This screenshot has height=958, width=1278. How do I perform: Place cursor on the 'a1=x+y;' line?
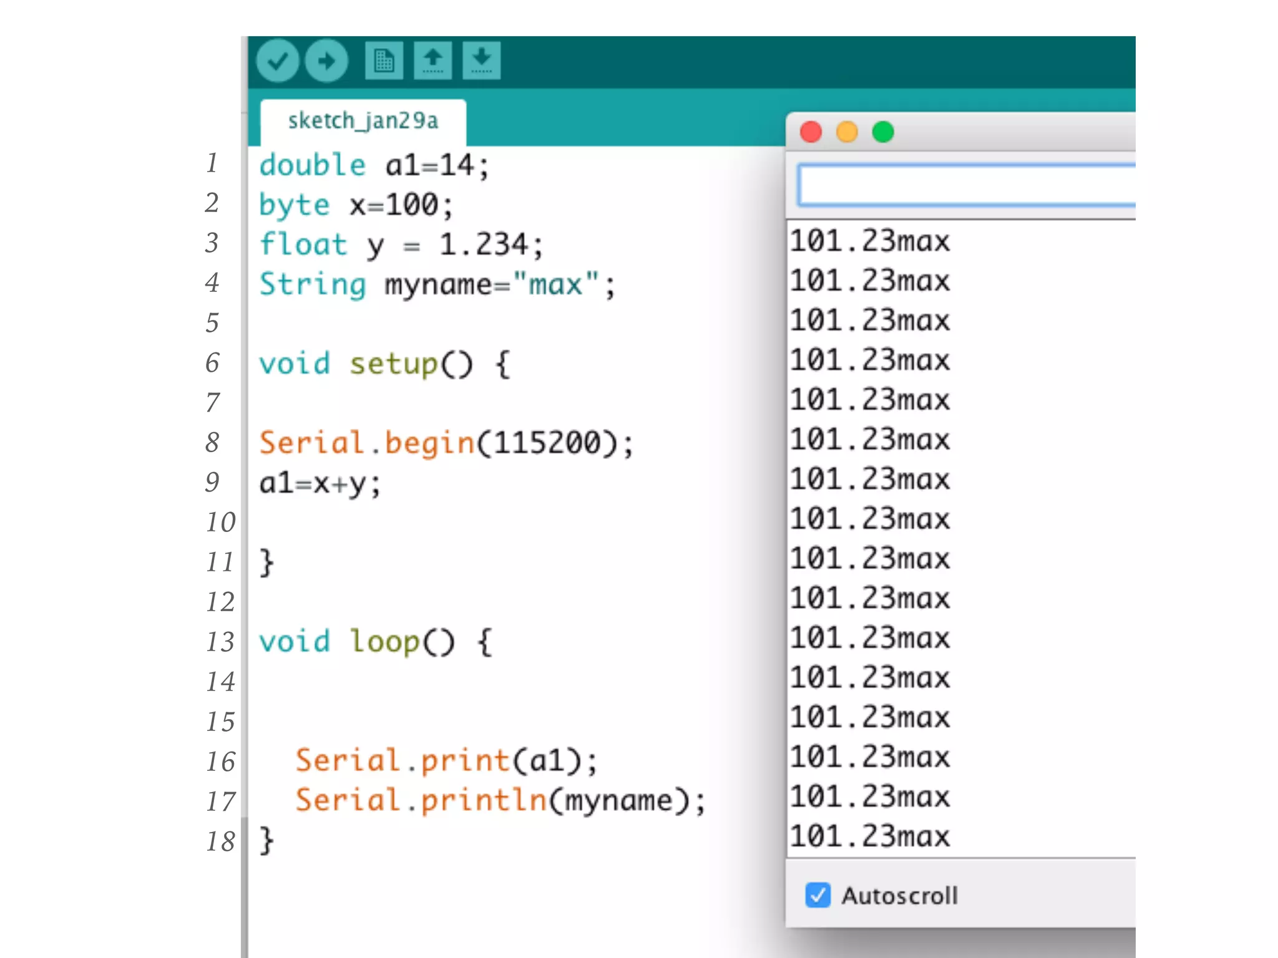click(319, 483)
